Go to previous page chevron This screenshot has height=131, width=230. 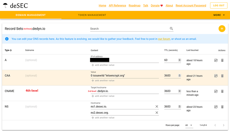[x=215, y=125]
